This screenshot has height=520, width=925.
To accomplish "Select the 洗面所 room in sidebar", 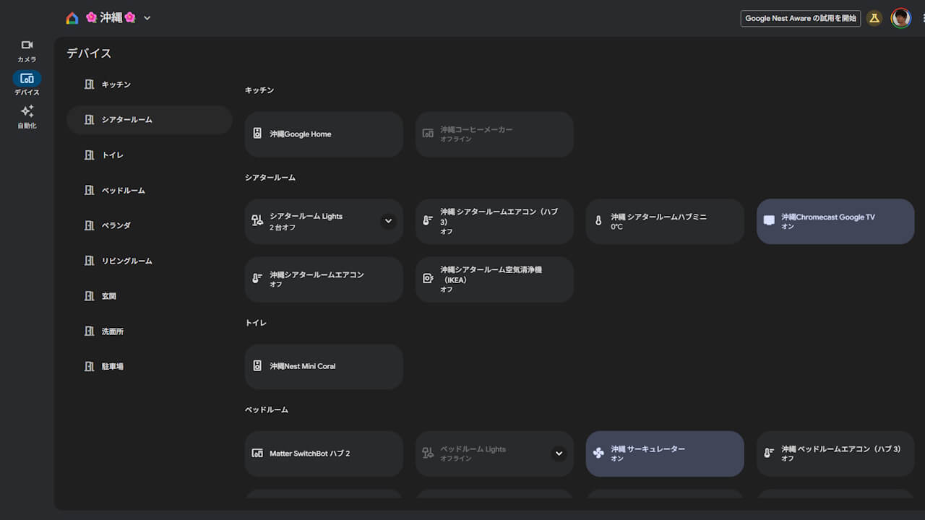I will tap(150, 331).
